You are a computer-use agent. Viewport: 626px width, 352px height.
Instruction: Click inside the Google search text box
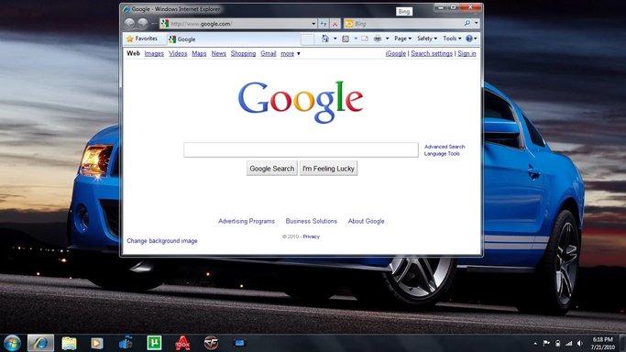pos(301,150)
